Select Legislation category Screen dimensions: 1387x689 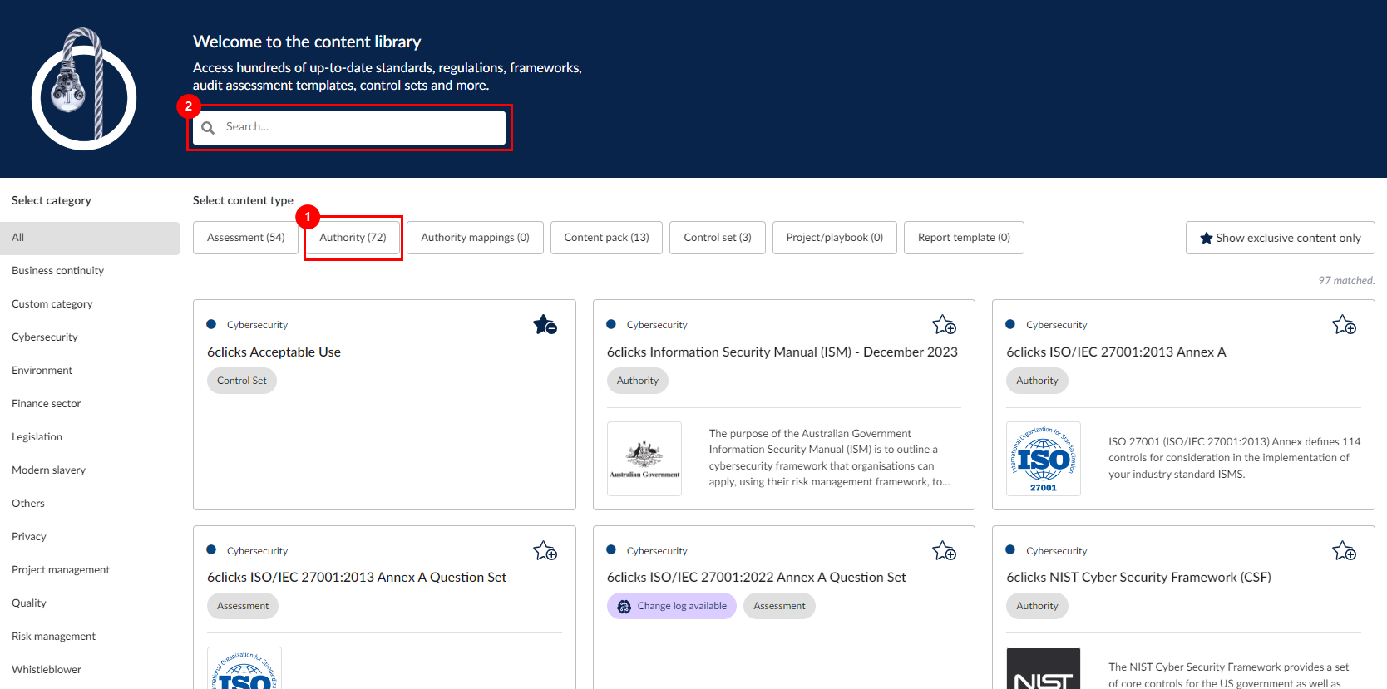point(90,437)
